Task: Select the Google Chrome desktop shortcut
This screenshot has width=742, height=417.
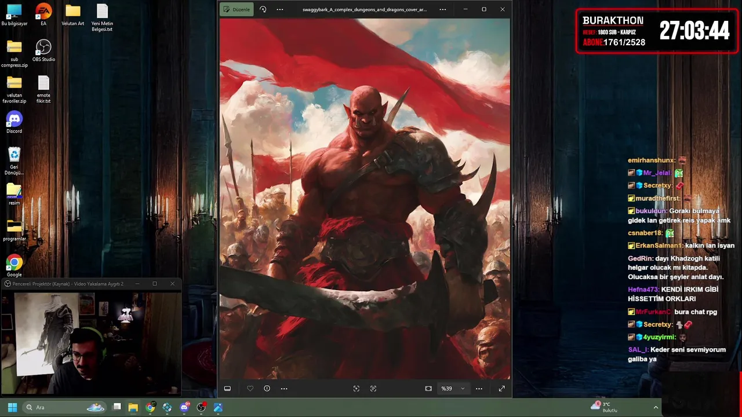Action: [14, 266]
